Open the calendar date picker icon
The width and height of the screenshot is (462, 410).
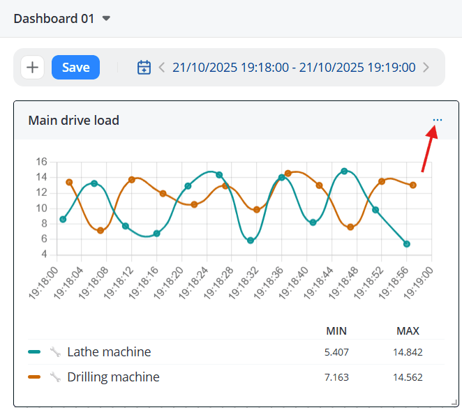tap(144, 68)
